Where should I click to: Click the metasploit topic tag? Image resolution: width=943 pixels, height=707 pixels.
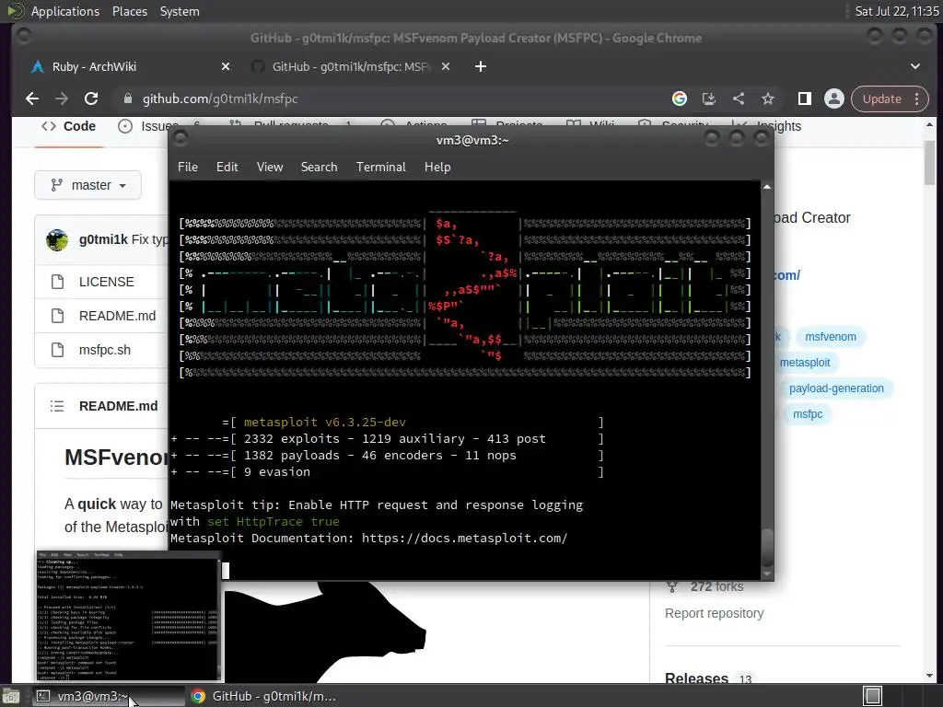click(805, 363)
